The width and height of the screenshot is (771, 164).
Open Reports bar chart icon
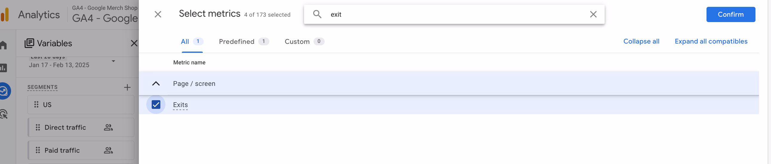(3, 68)
